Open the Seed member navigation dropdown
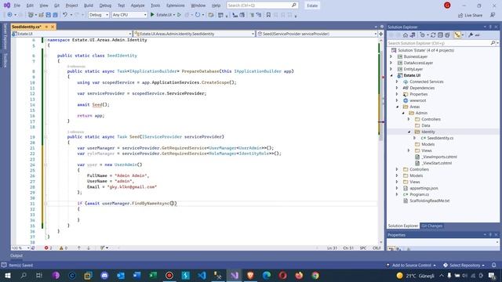This screenshot has width=502, height=282. [317, 34]
